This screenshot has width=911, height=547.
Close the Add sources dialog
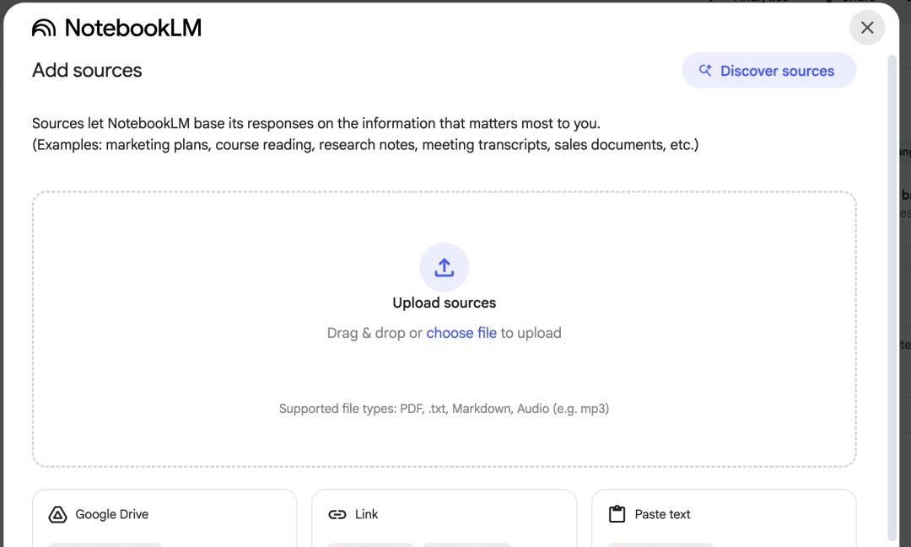click(x=867, y=27)
